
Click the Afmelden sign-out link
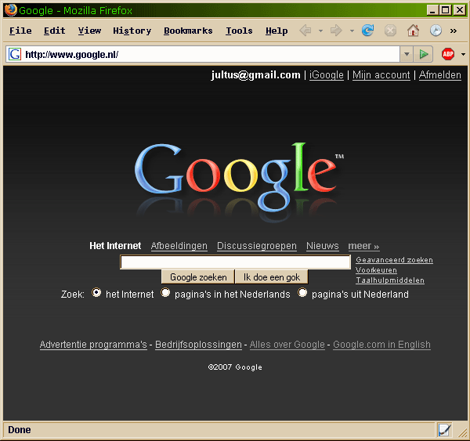tap(439, 74)
